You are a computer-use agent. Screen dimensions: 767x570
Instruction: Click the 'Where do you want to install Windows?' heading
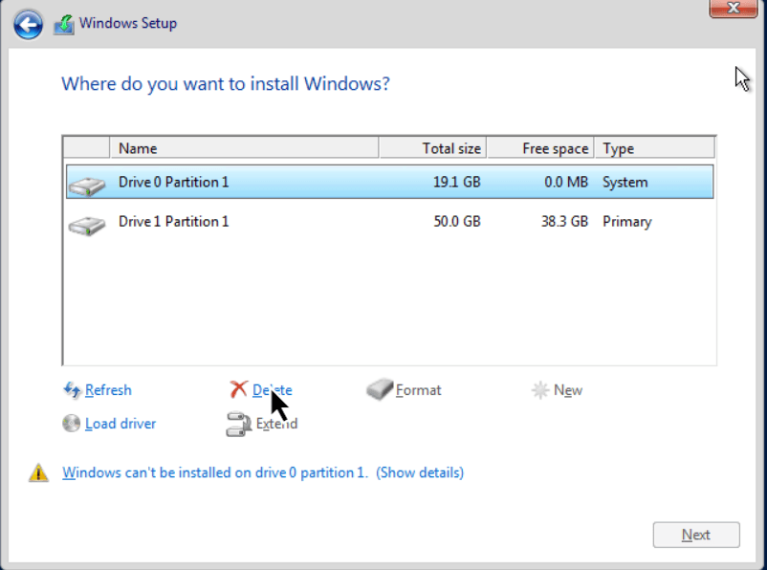[x=226, y=83]
